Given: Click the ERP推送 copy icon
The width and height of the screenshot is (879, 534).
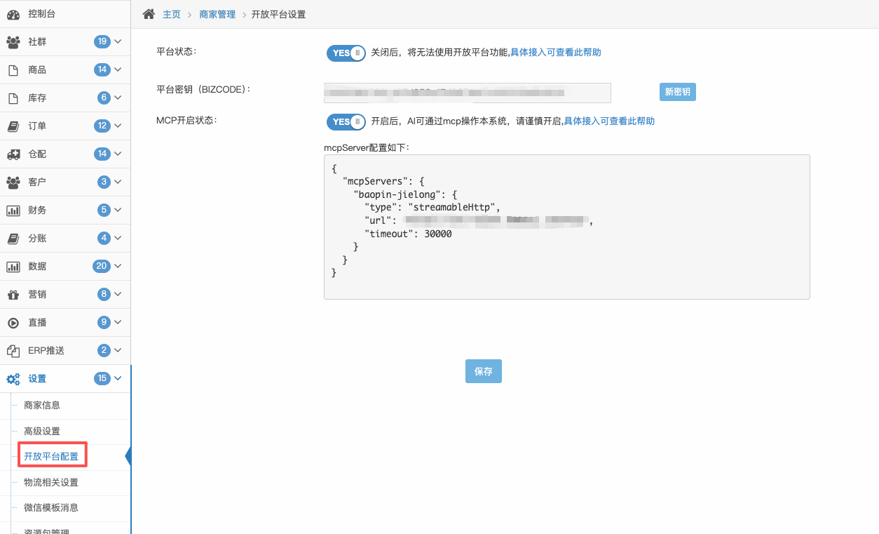Looking at the screenshot, I should point(13,351).
